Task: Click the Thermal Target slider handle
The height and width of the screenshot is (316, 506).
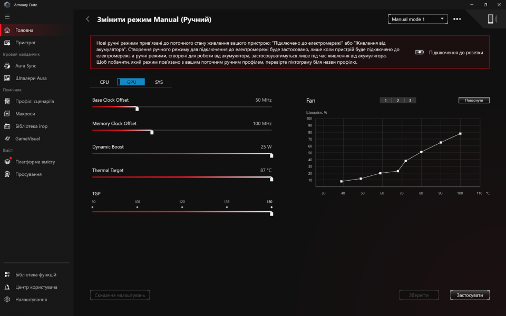Action: [x=271, y=179]
